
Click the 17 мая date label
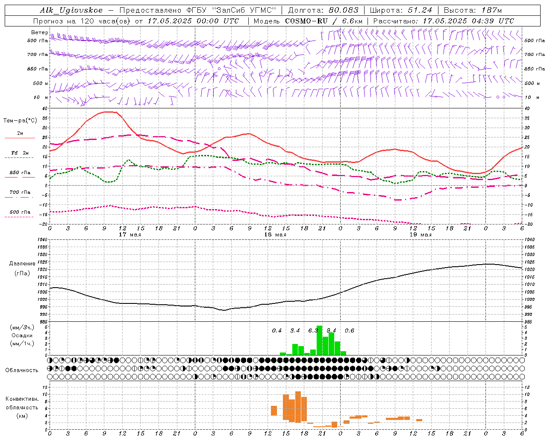[x=130, y=234]
